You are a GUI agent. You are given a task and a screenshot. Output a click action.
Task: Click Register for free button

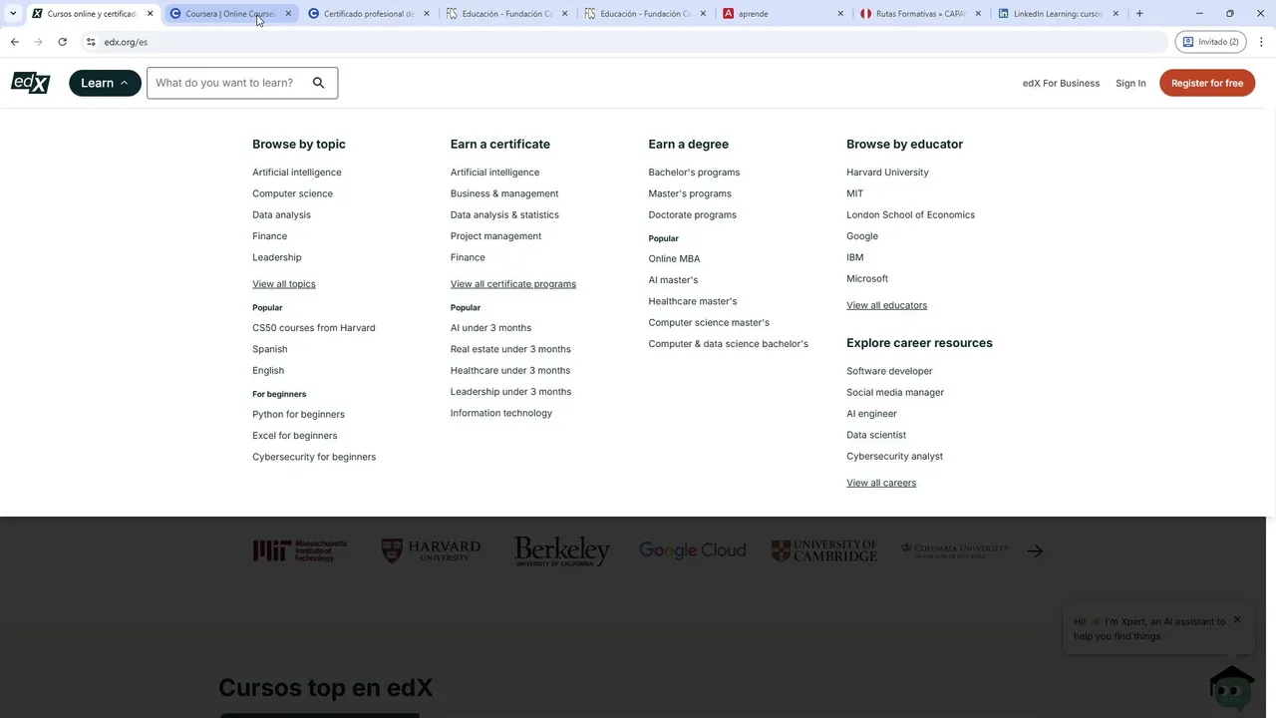click(1207, 83)
